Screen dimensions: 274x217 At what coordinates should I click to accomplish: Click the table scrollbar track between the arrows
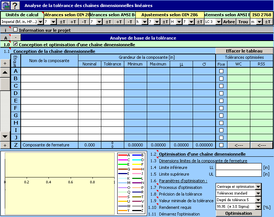coord(5,111)
